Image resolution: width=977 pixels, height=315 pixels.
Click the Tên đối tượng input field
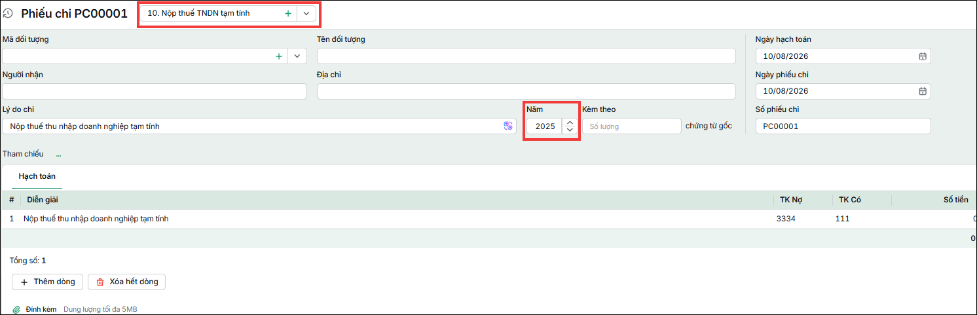coord(526,56)
